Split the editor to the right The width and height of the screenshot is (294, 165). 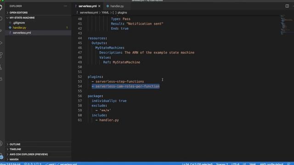pos(287,6)
